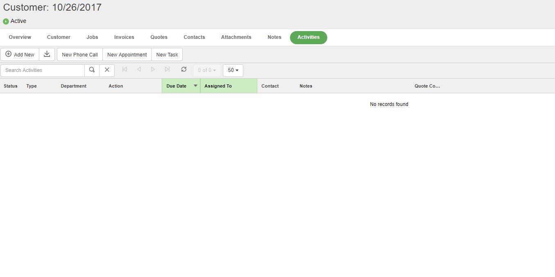
Task: Jump to last page arrow icon
Action: (x=167, y=70)
